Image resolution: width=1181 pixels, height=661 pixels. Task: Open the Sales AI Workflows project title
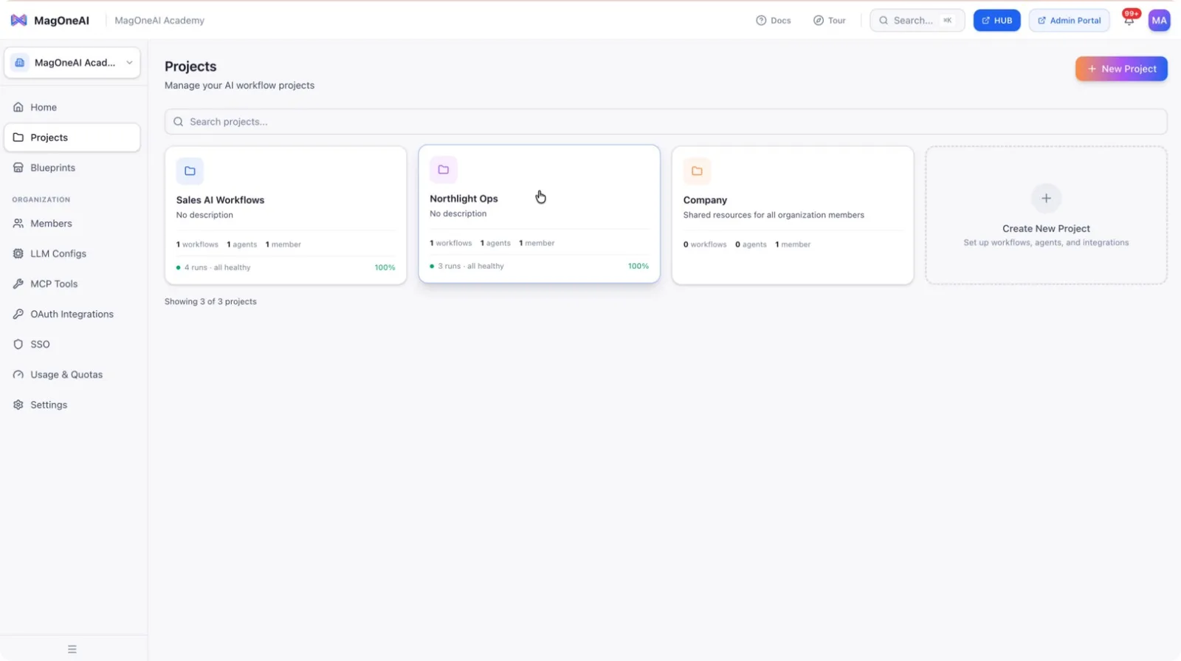coord(220,200)
